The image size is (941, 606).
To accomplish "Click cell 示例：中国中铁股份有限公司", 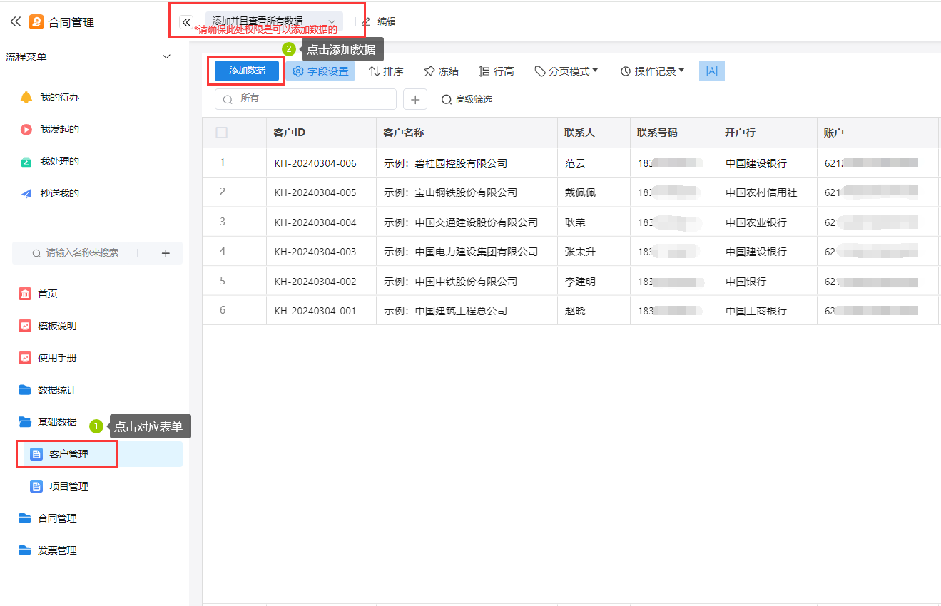I will [467, 282].
